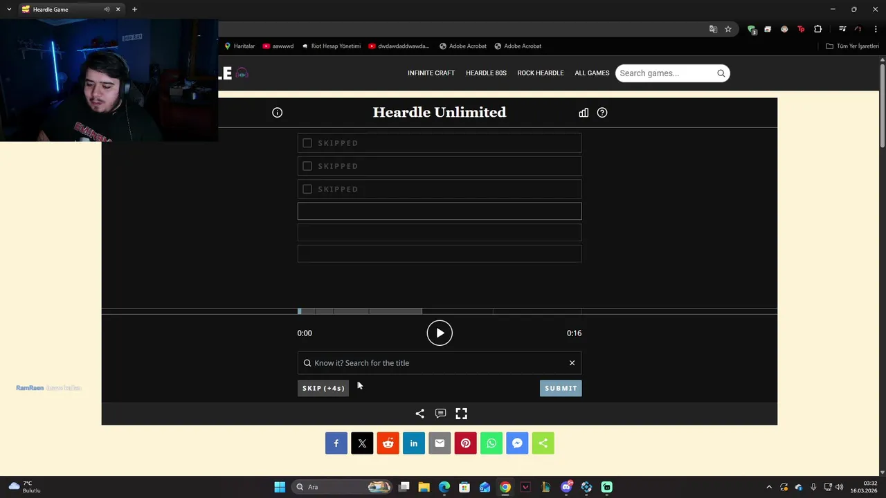Image resolution: width=886 pixels, height=498 pixels.
Task: Open the Infinite Craft menu link
Action: pos(431,73)
